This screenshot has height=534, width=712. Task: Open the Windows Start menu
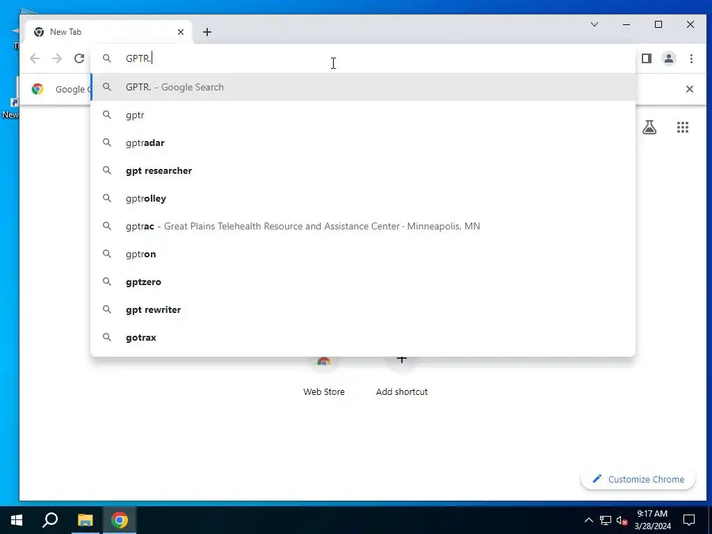[x=17, y=520]
